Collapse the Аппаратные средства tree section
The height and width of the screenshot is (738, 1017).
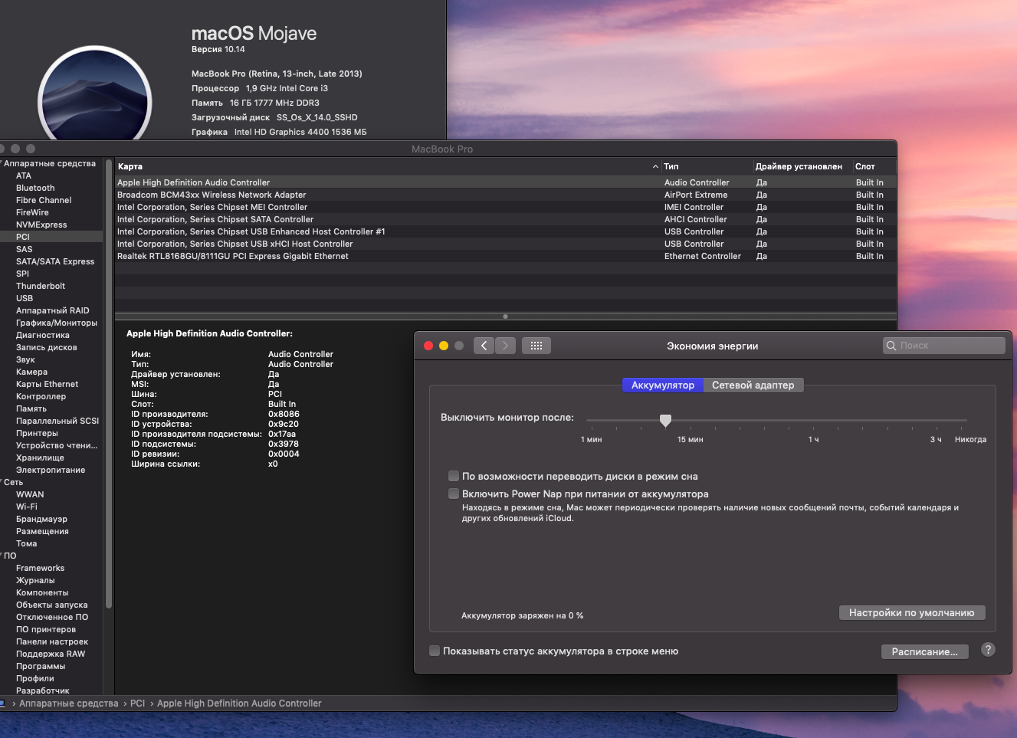click(2, 163)
